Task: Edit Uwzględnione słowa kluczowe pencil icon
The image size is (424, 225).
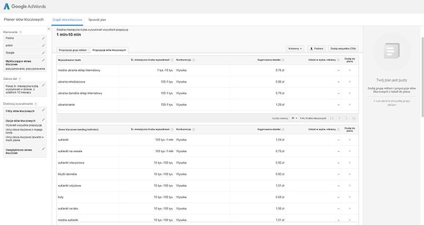Action: [43, 149]
